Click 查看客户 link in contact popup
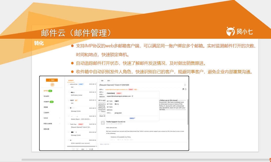 (x=132, y=118)
